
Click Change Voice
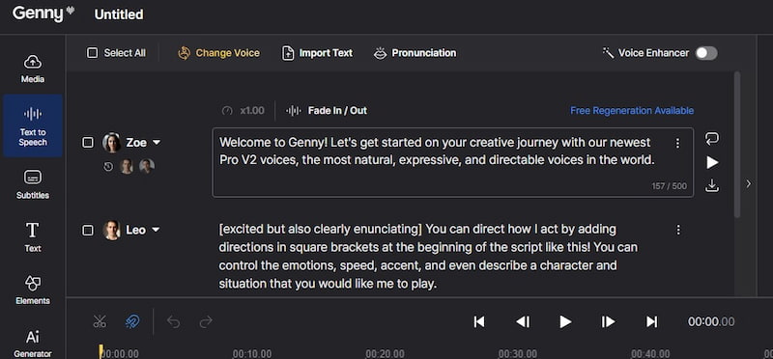click(x=218, y=53)
